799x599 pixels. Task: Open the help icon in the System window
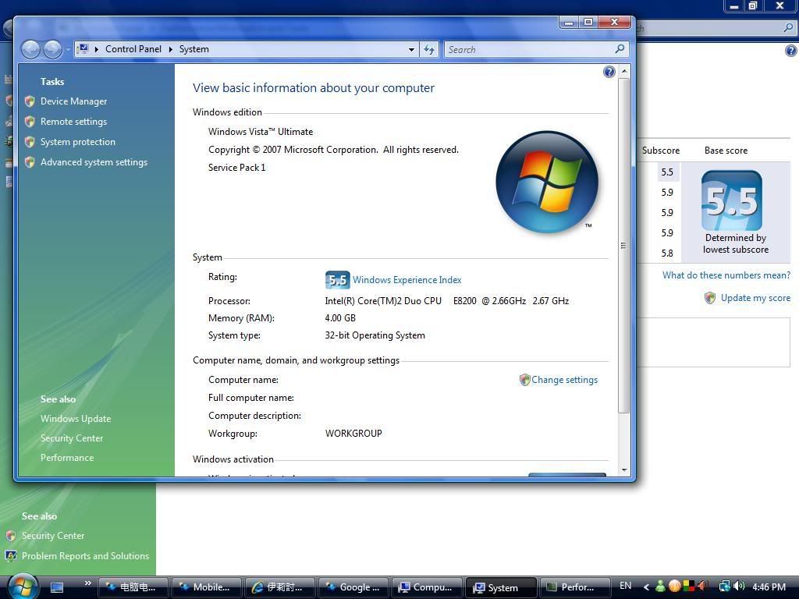609,72
